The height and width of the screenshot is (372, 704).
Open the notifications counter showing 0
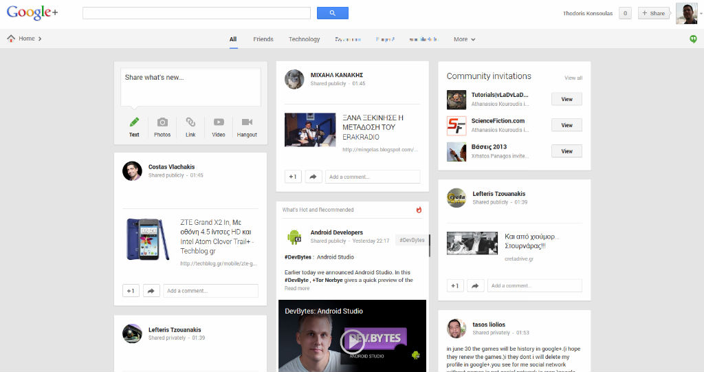pyautogui.click(x=625, y=13)
